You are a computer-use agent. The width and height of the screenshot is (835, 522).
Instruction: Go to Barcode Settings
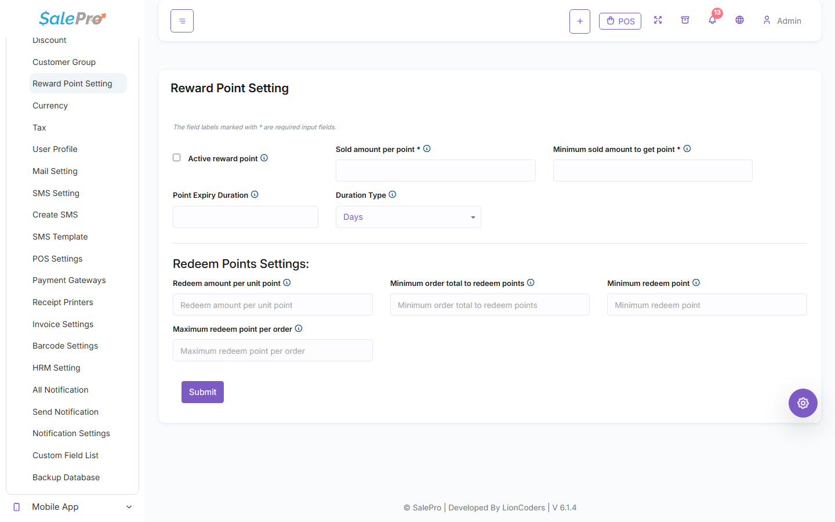[x=65, y=346]
